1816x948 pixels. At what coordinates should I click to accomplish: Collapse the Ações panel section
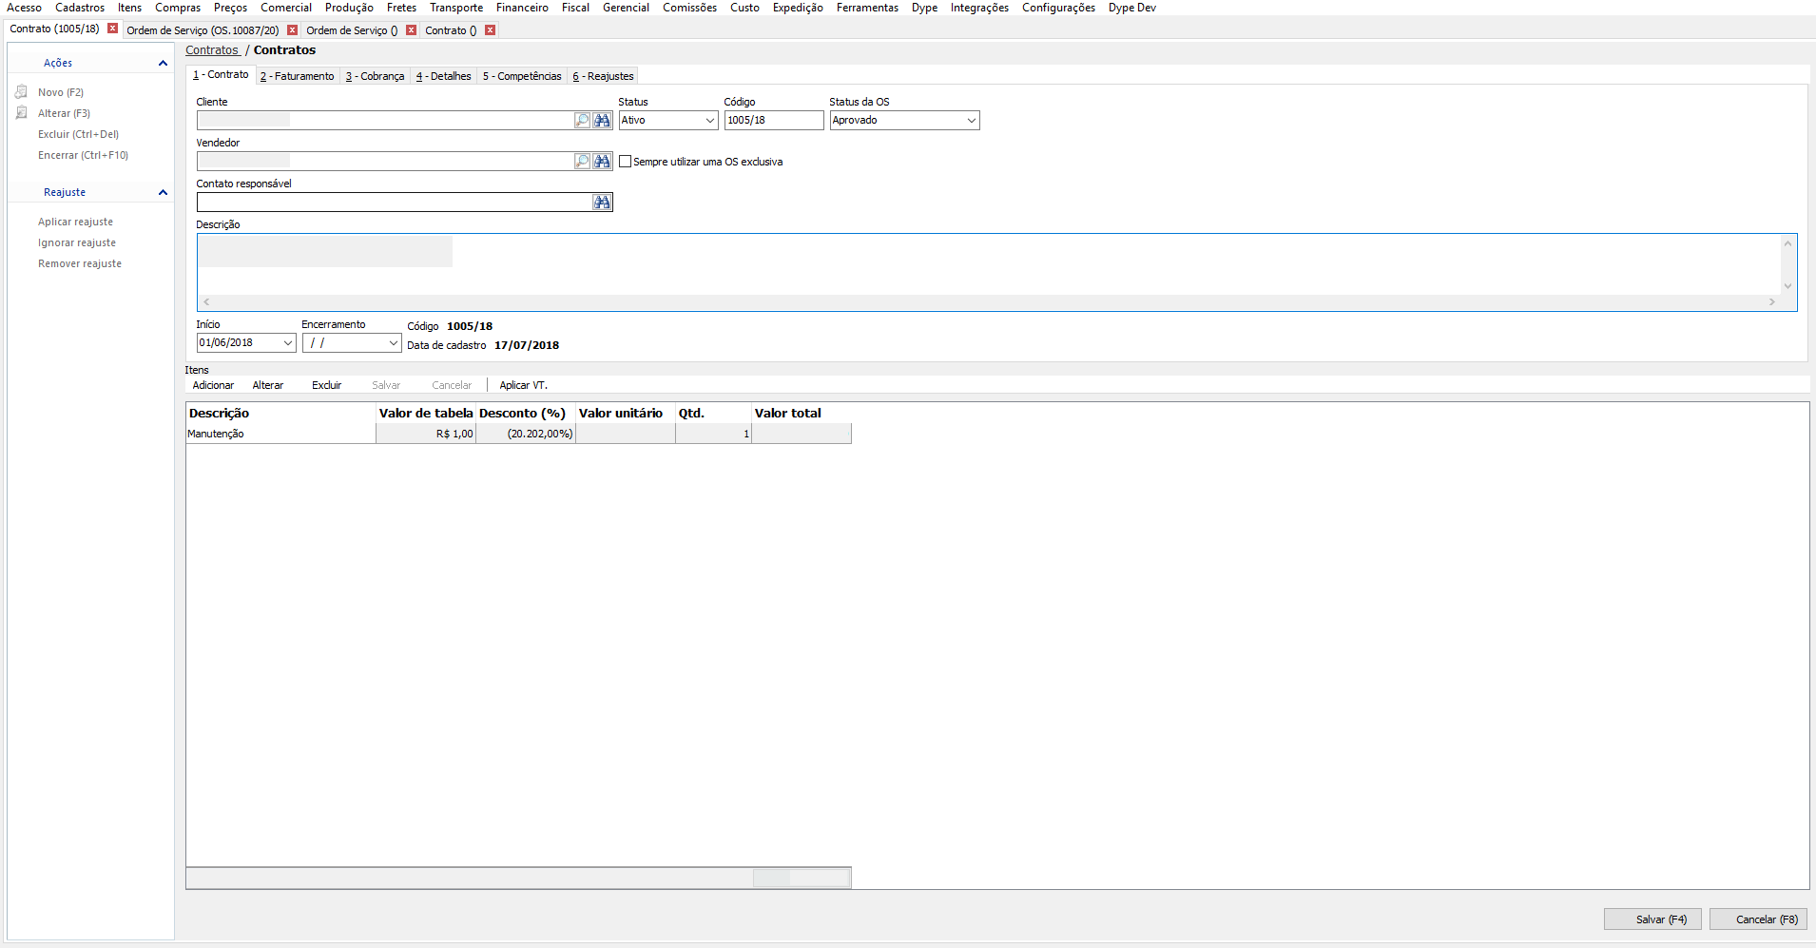click(163, 63)
